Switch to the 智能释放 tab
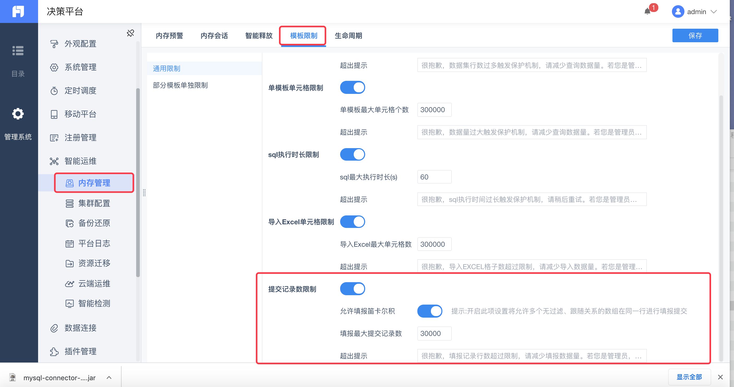 click(259, 36)
